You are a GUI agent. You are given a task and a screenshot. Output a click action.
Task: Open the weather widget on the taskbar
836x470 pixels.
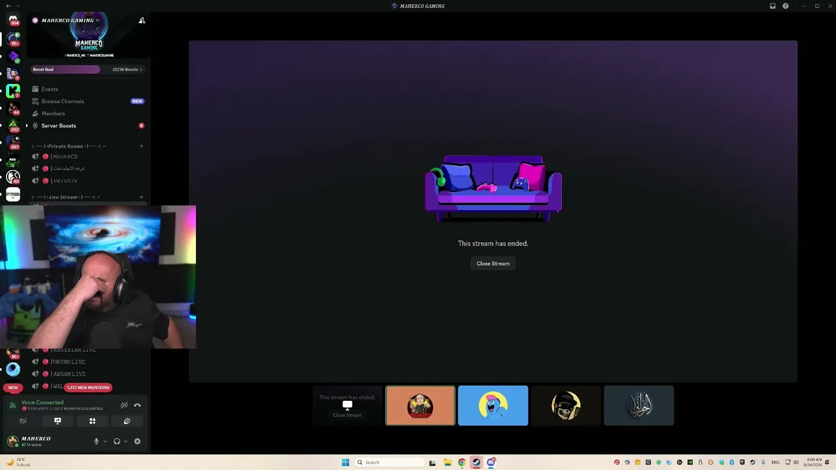pyautogui.click(x=18, y=462)
